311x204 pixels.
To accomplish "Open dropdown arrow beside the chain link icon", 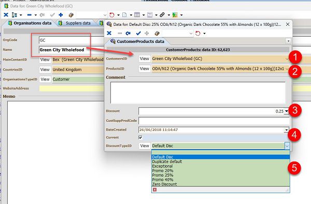I will [x=169, y=15].
